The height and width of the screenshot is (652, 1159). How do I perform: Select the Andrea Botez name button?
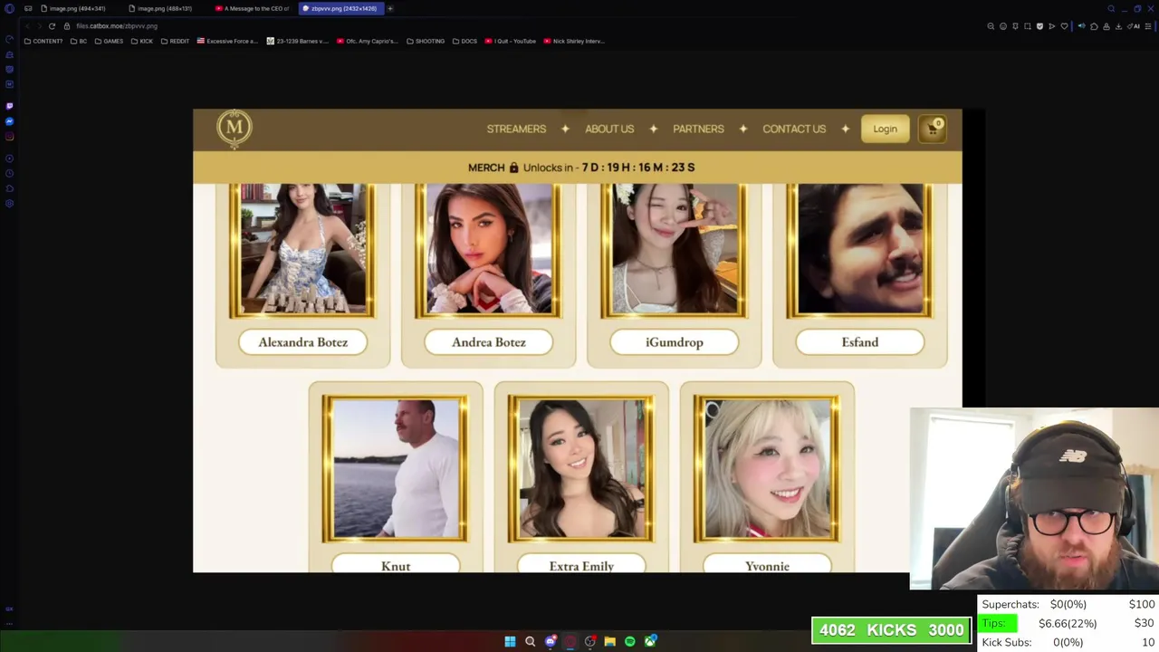coord(488,342)
